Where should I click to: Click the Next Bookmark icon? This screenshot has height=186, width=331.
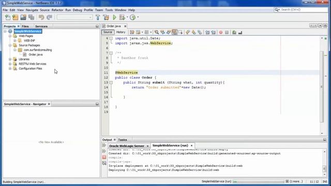tap(193, 32)
